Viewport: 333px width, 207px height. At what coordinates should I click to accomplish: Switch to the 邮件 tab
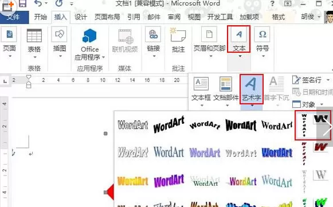click(154, 17)
